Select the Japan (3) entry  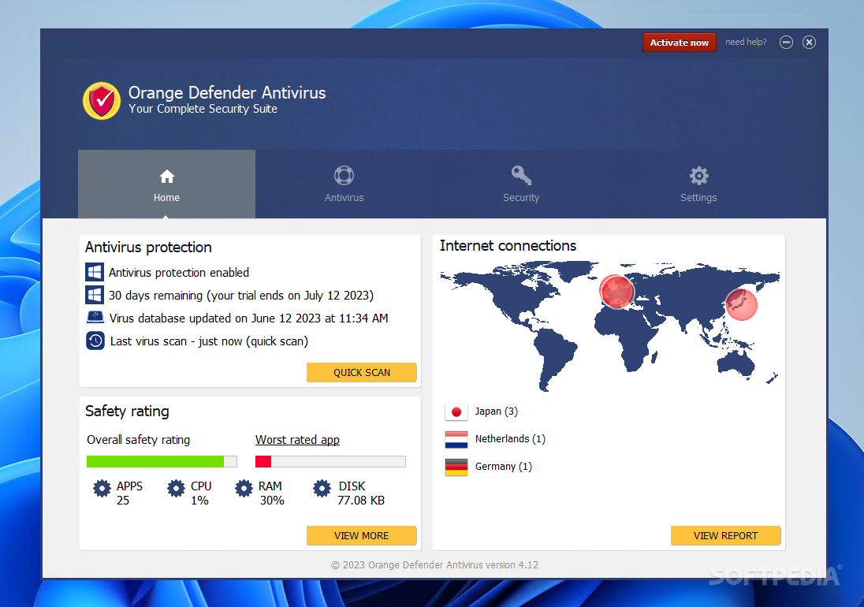click(x=497, y=411)
